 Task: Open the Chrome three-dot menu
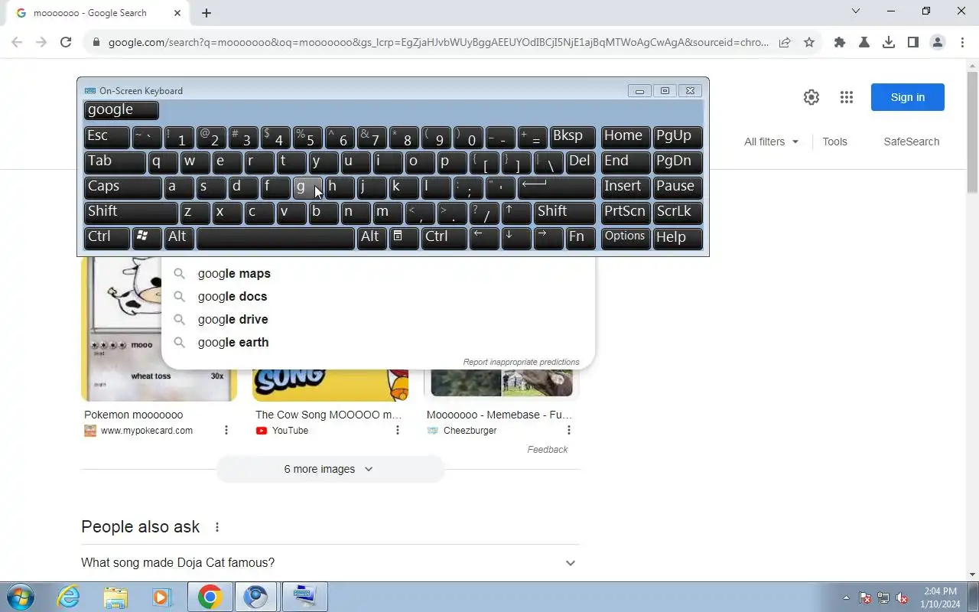tap(962, 43)
